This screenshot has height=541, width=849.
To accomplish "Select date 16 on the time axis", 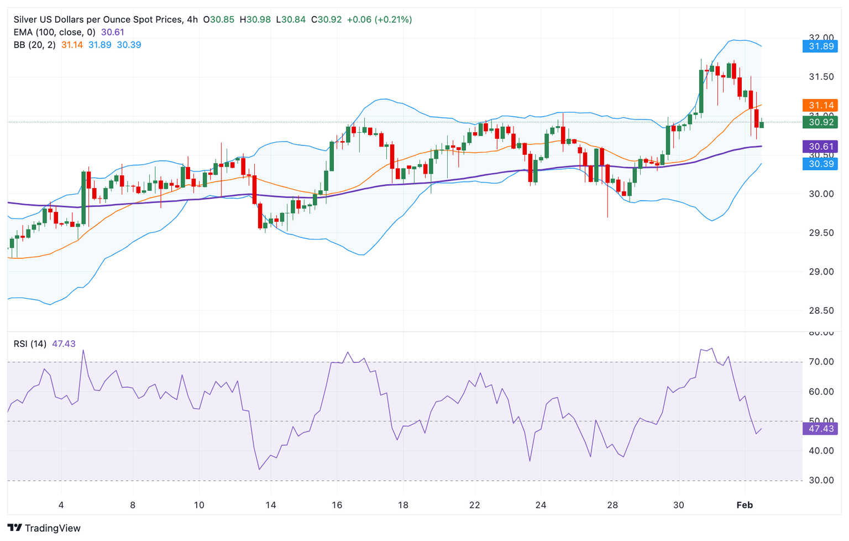I will point(337,504).
